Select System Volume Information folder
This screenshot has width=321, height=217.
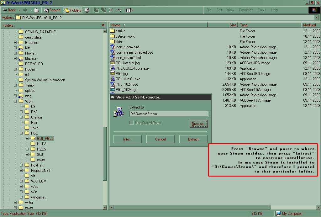coord(45,80)
